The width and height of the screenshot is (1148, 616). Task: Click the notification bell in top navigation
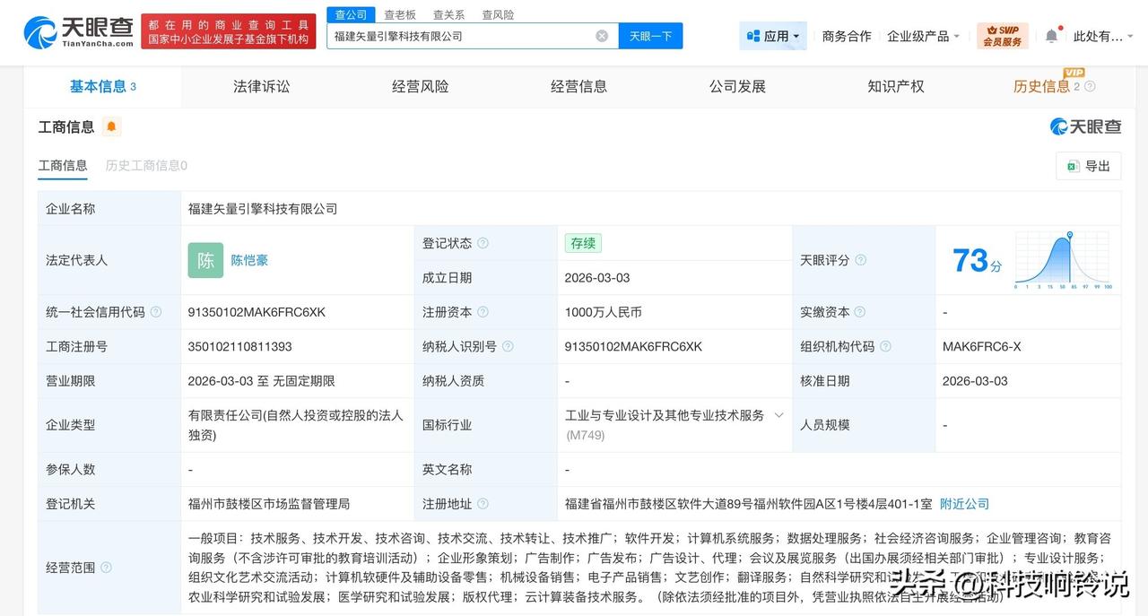point(1052,32)
